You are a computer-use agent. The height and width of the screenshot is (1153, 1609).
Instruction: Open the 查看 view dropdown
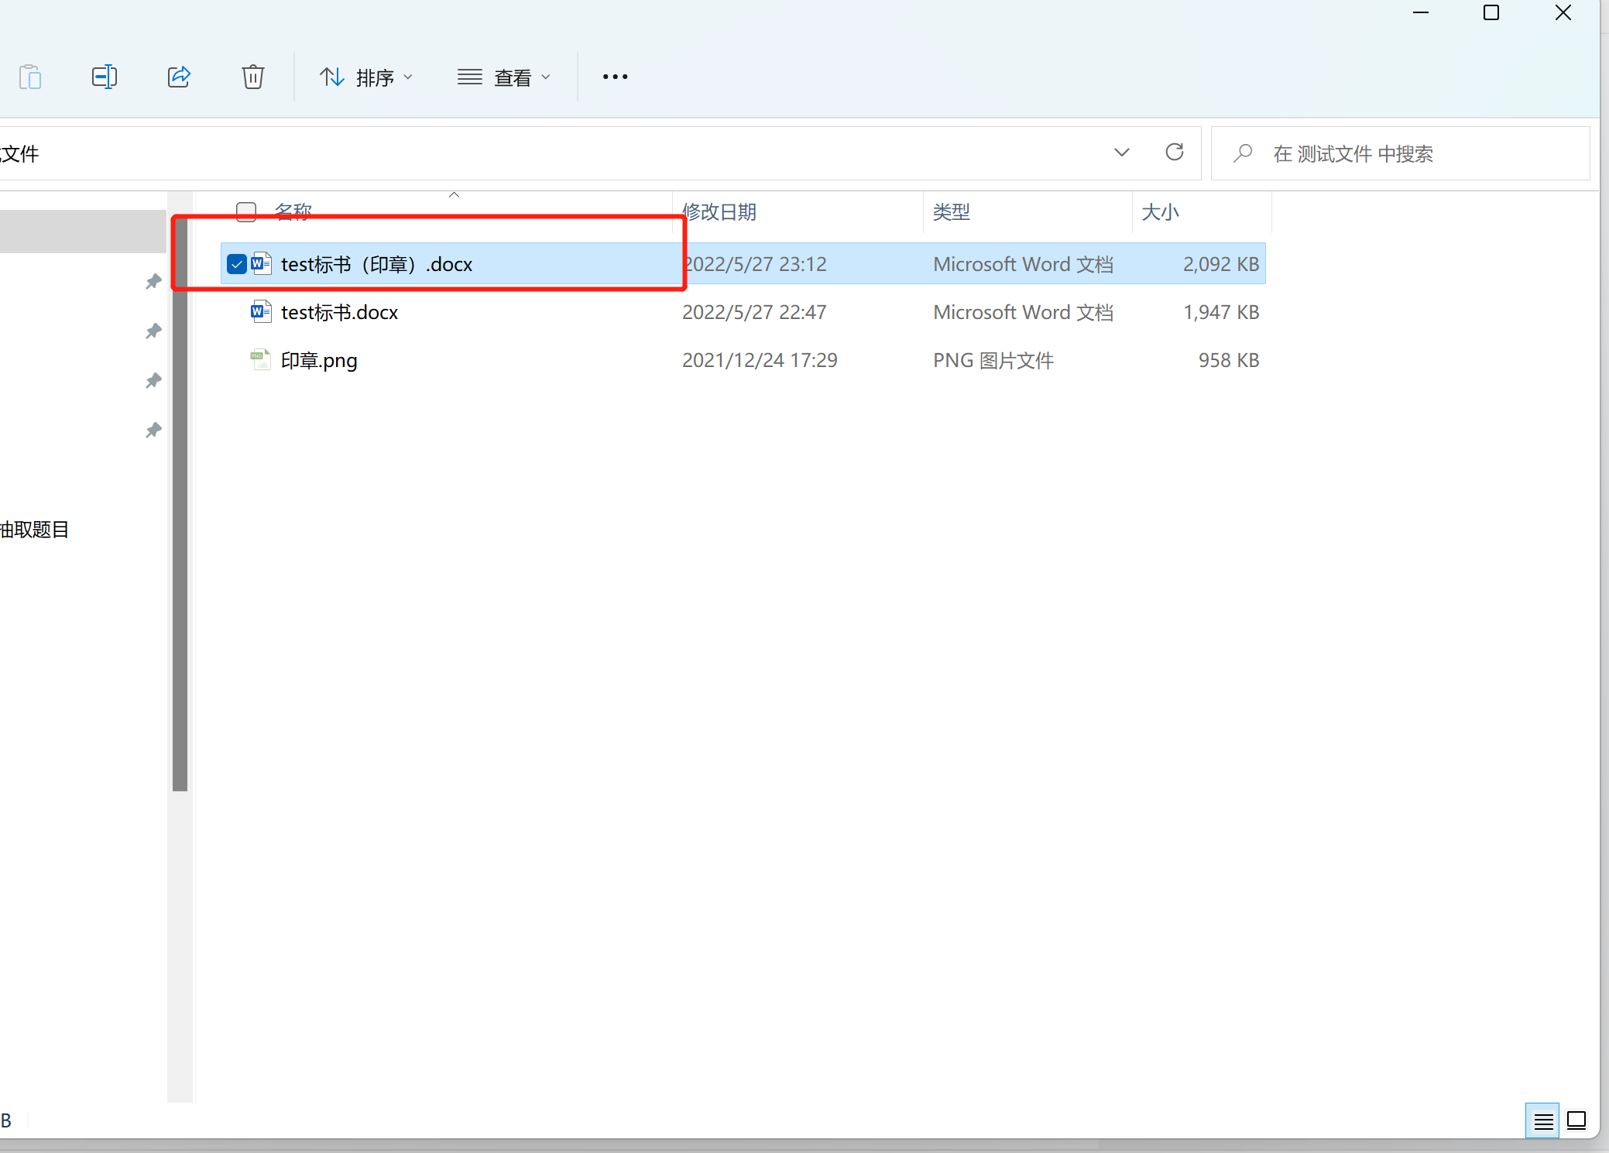(x=504, y=77)
